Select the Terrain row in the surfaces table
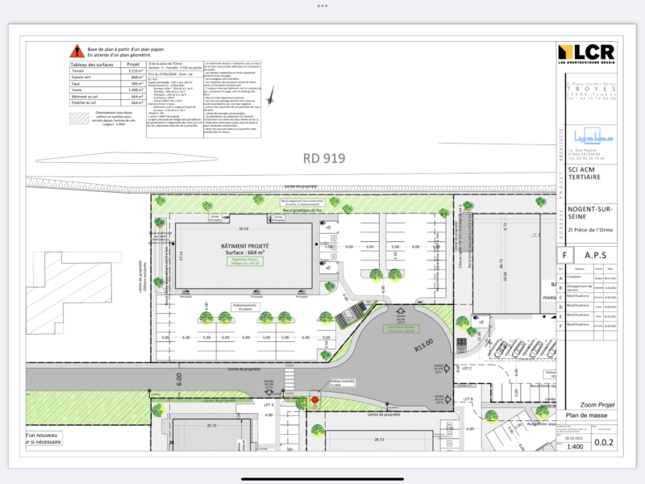 coord(79,71)
